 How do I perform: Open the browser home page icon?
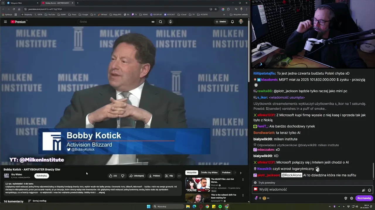pyautogui.click(x=19, y=9)
